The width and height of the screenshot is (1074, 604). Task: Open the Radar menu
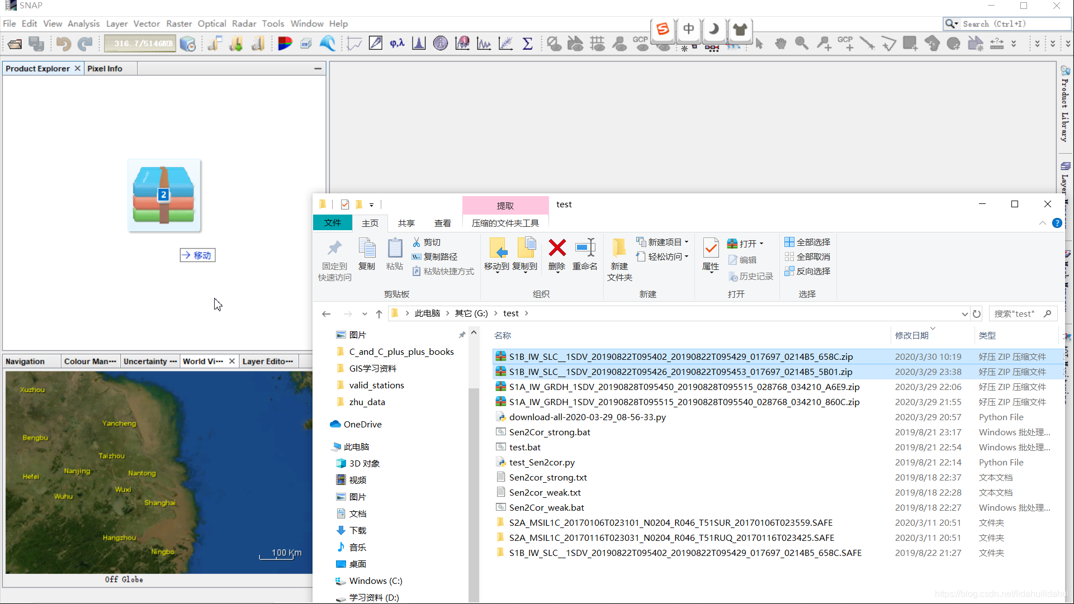[x=243, y=23]
